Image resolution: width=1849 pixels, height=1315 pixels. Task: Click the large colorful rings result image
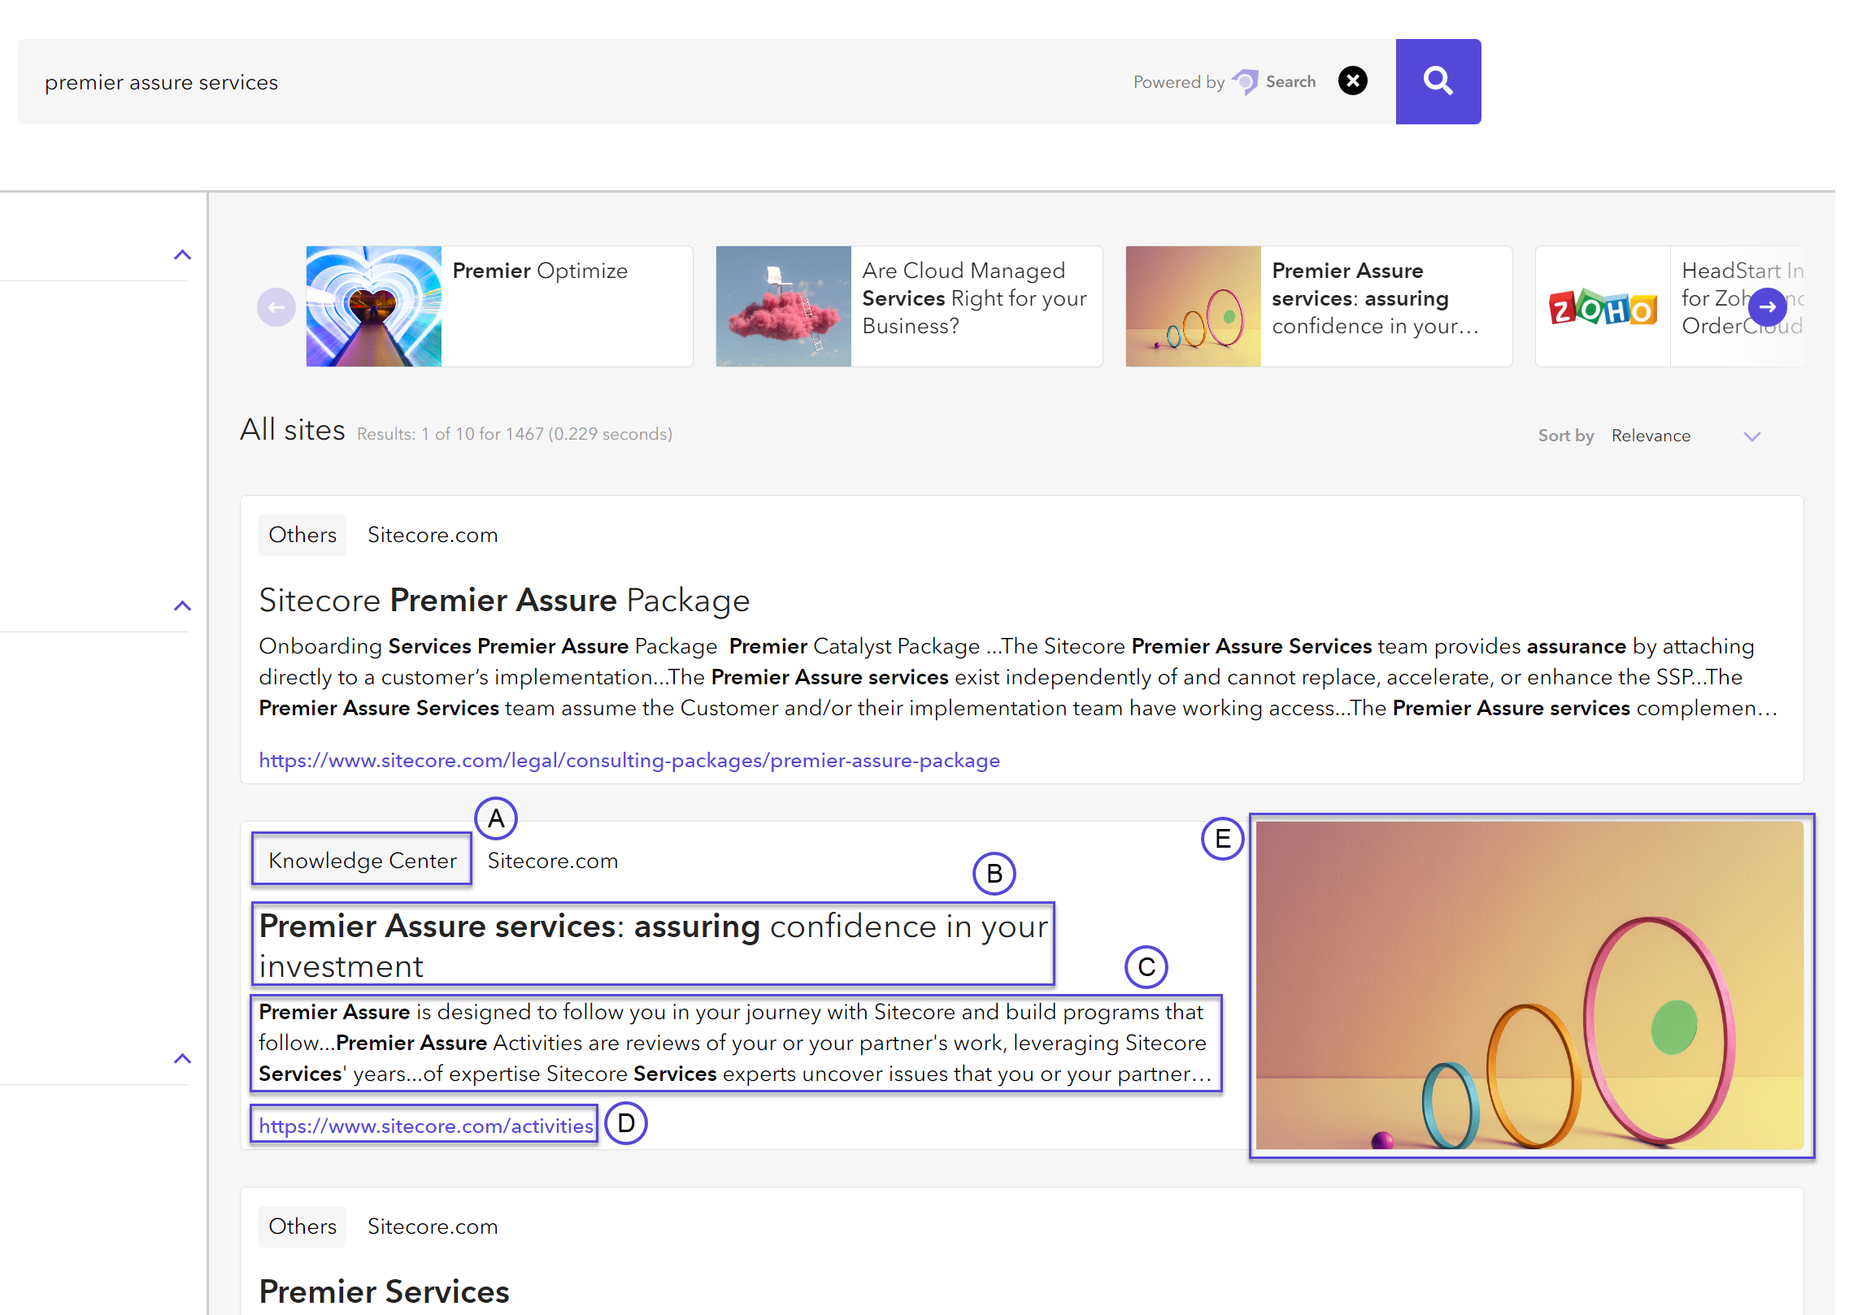coord(1530,985)
